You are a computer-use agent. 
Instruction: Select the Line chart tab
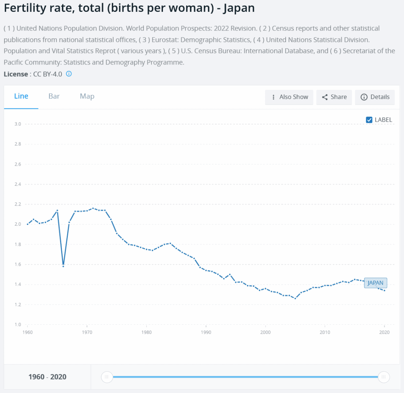21,96
